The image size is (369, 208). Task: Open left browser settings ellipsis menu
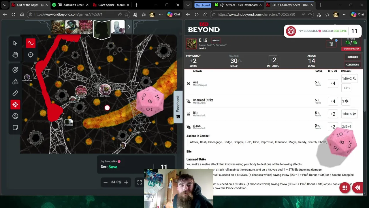pos(161,14)
